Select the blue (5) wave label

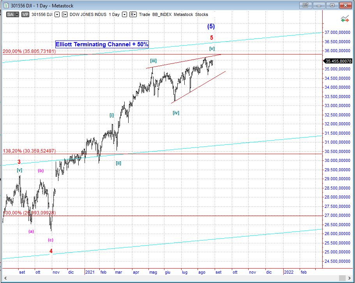tap(211, 26)
